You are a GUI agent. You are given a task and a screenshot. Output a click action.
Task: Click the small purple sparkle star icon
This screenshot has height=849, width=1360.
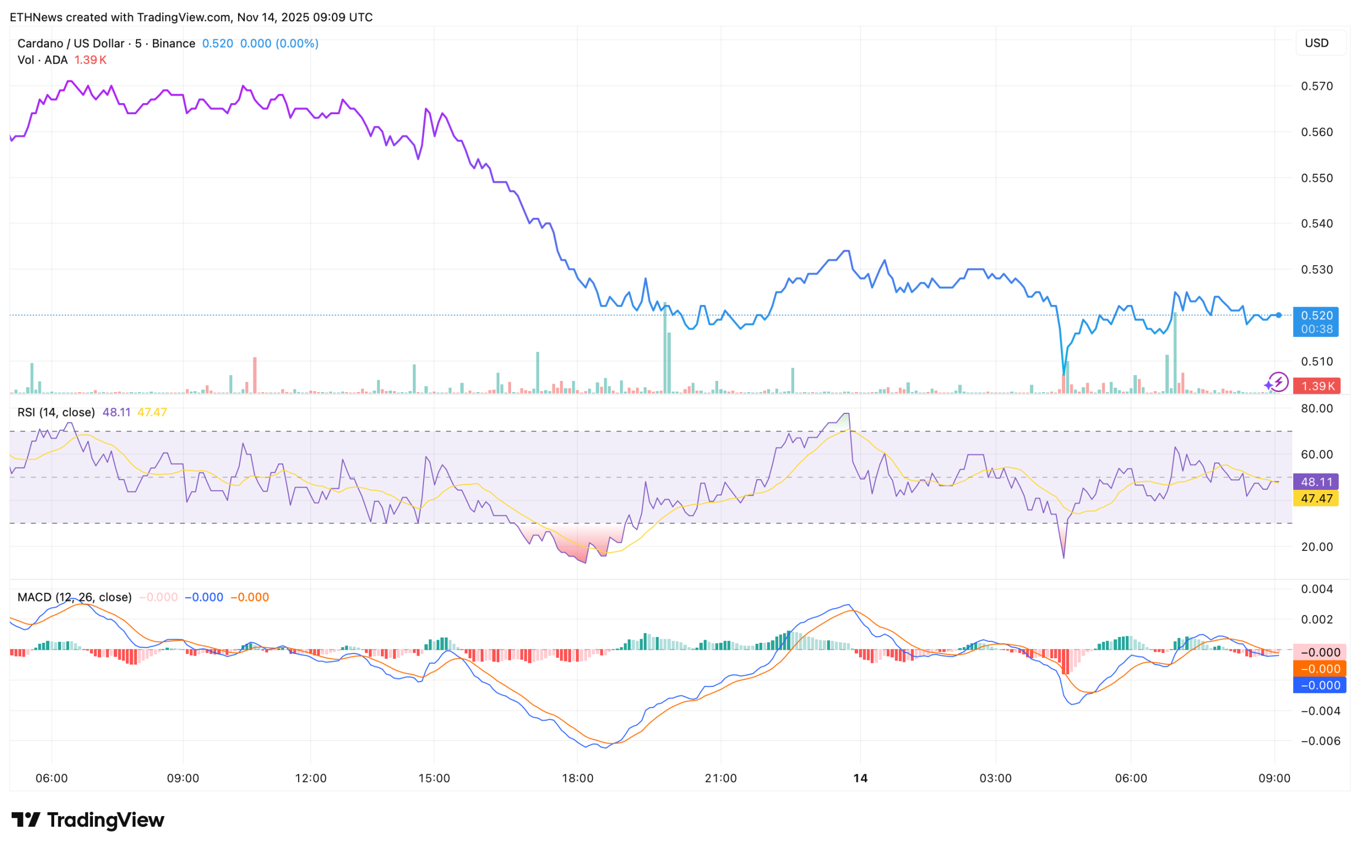point(1268,385)
